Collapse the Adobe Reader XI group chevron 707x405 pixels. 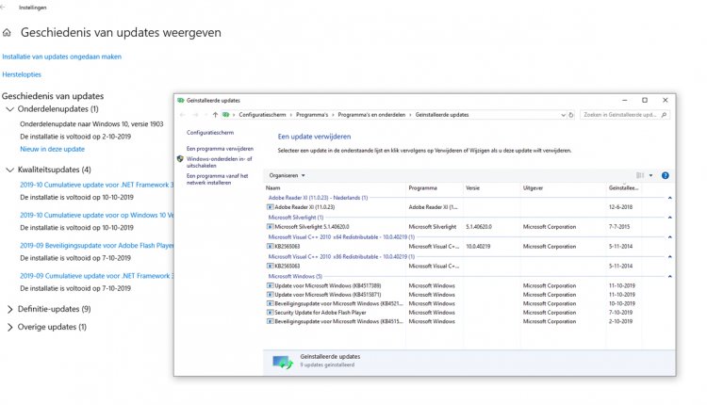click(x=669, y=198)
